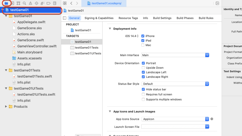Go forward with the right chevron
This screenshot has width=242, height=136.
pos(77,3)
